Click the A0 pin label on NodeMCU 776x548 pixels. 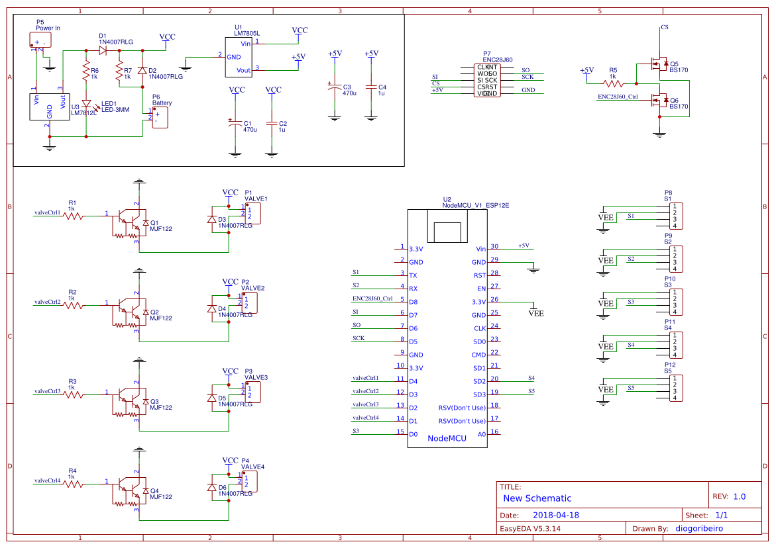coord(482,434)
